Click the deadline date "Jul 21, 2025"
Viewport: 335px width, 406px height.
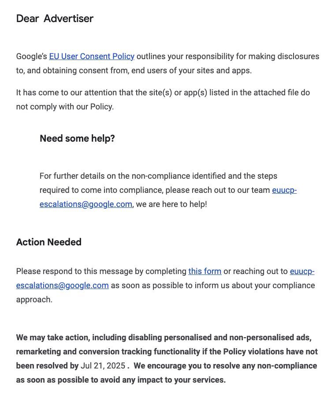coord(103,366)
